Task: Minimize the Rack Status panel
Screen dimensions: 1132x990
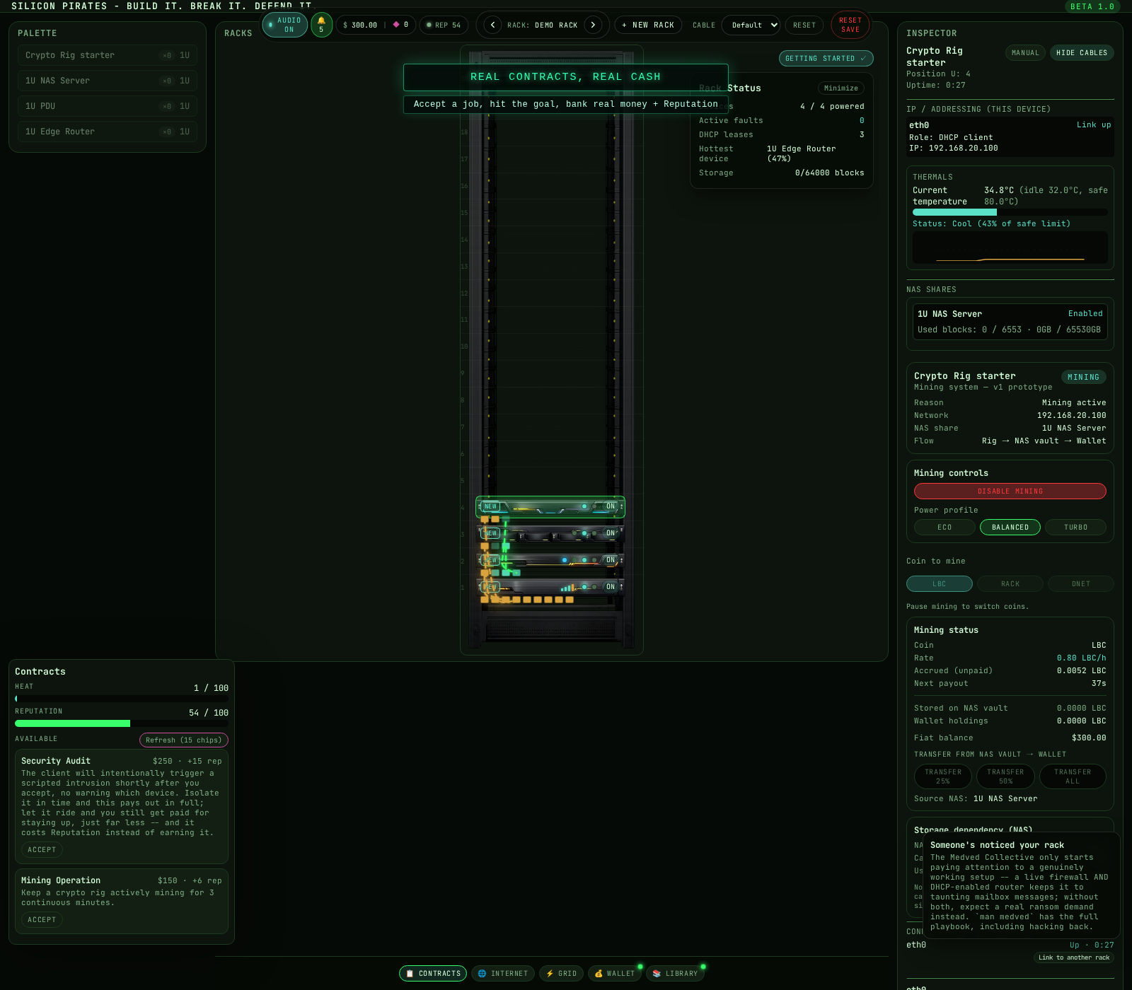Action: (x=841, y=88)
